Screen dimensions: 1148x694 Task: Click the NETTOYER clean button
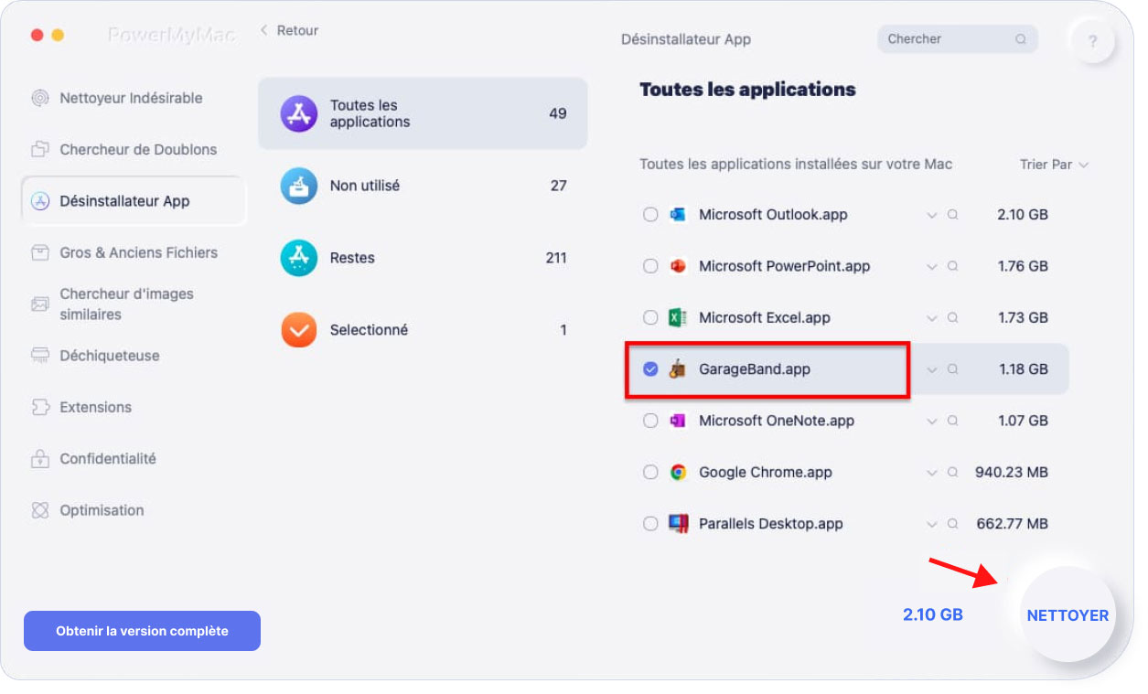click(x=1068, y=615)
